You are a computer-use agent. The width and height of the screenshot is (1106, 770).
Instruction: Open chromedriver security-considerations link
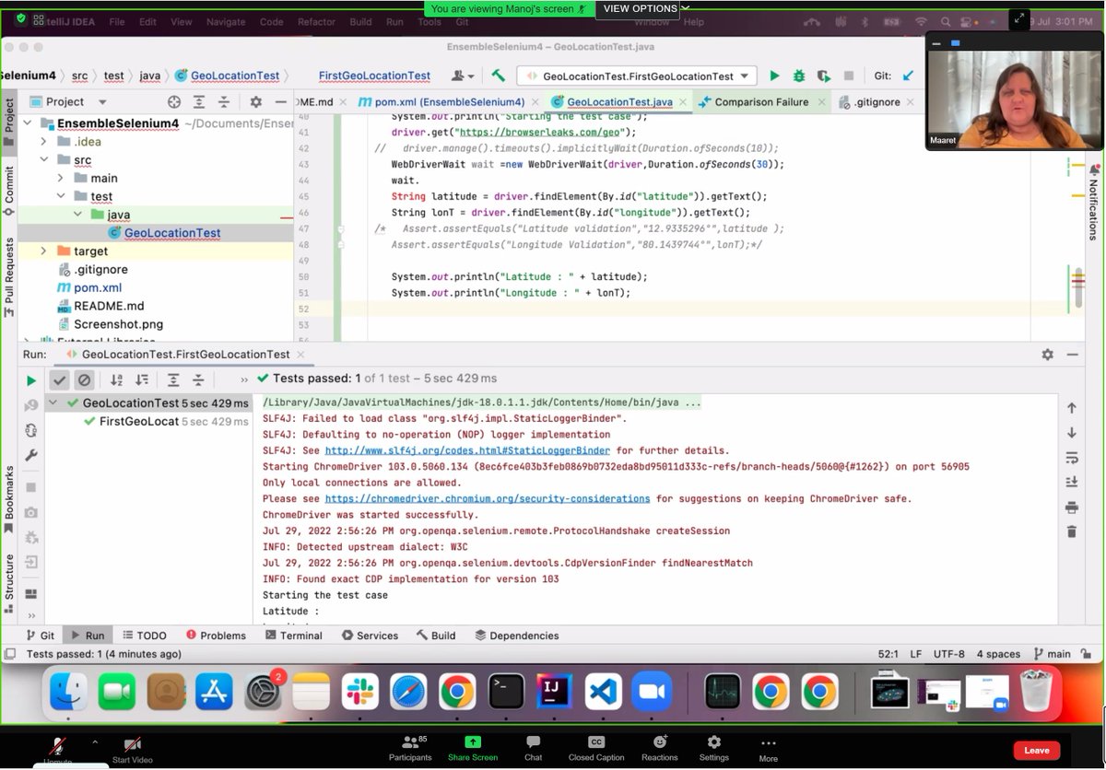[x=488, y=499]
